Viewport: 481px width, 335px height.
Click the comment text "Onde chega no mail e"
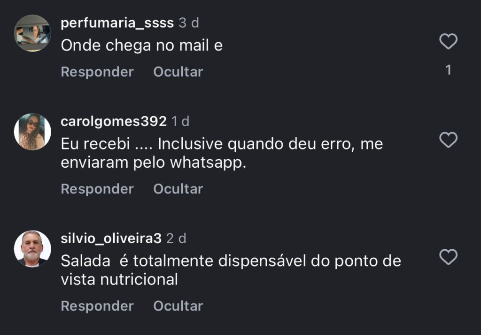tap(141, 45)
